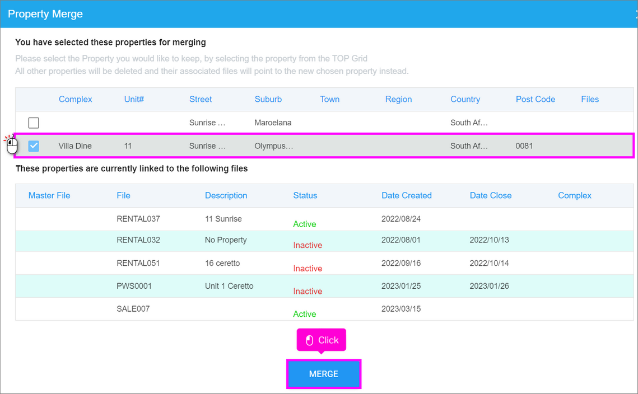Sort by Files column header
Screen dimensions: 638x394
click(x=590, y=99)
